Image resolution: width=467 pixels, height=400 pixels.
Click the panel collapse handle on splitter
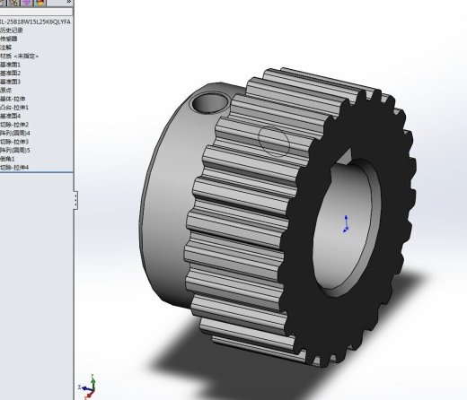[x=75, y=199]
